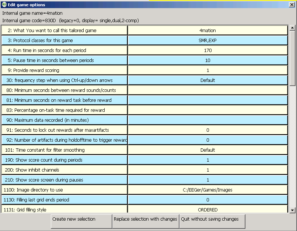Change the pause time value 10
Screen dimensions: 297x231
click(x=207, y=61)
